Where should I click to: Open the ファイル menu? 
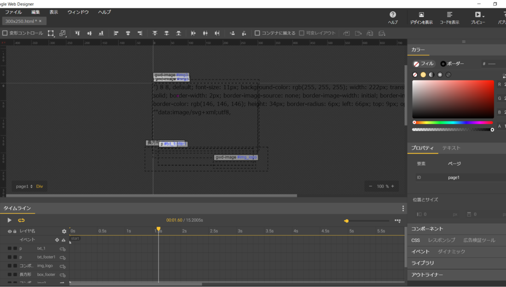(13, 12)
